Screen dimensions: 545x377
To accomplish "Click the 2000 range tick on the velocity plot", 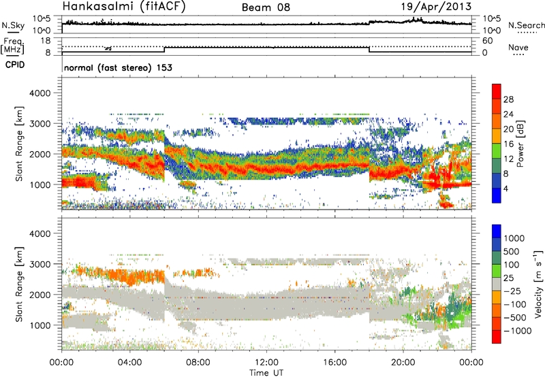I will pos(40,295).
